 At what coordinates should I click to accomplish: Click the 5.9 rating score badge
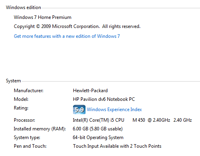coord(79,110)
